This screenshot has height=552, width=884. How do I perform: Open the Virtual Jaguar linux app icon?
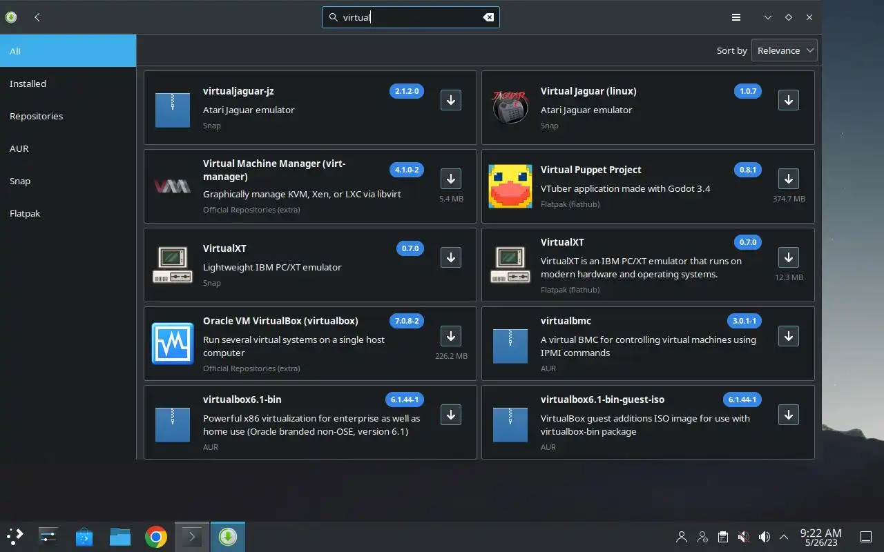point(510,108)
